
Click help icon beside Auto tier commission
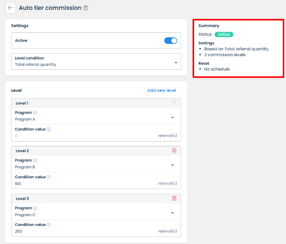click(x=86, y=8)
